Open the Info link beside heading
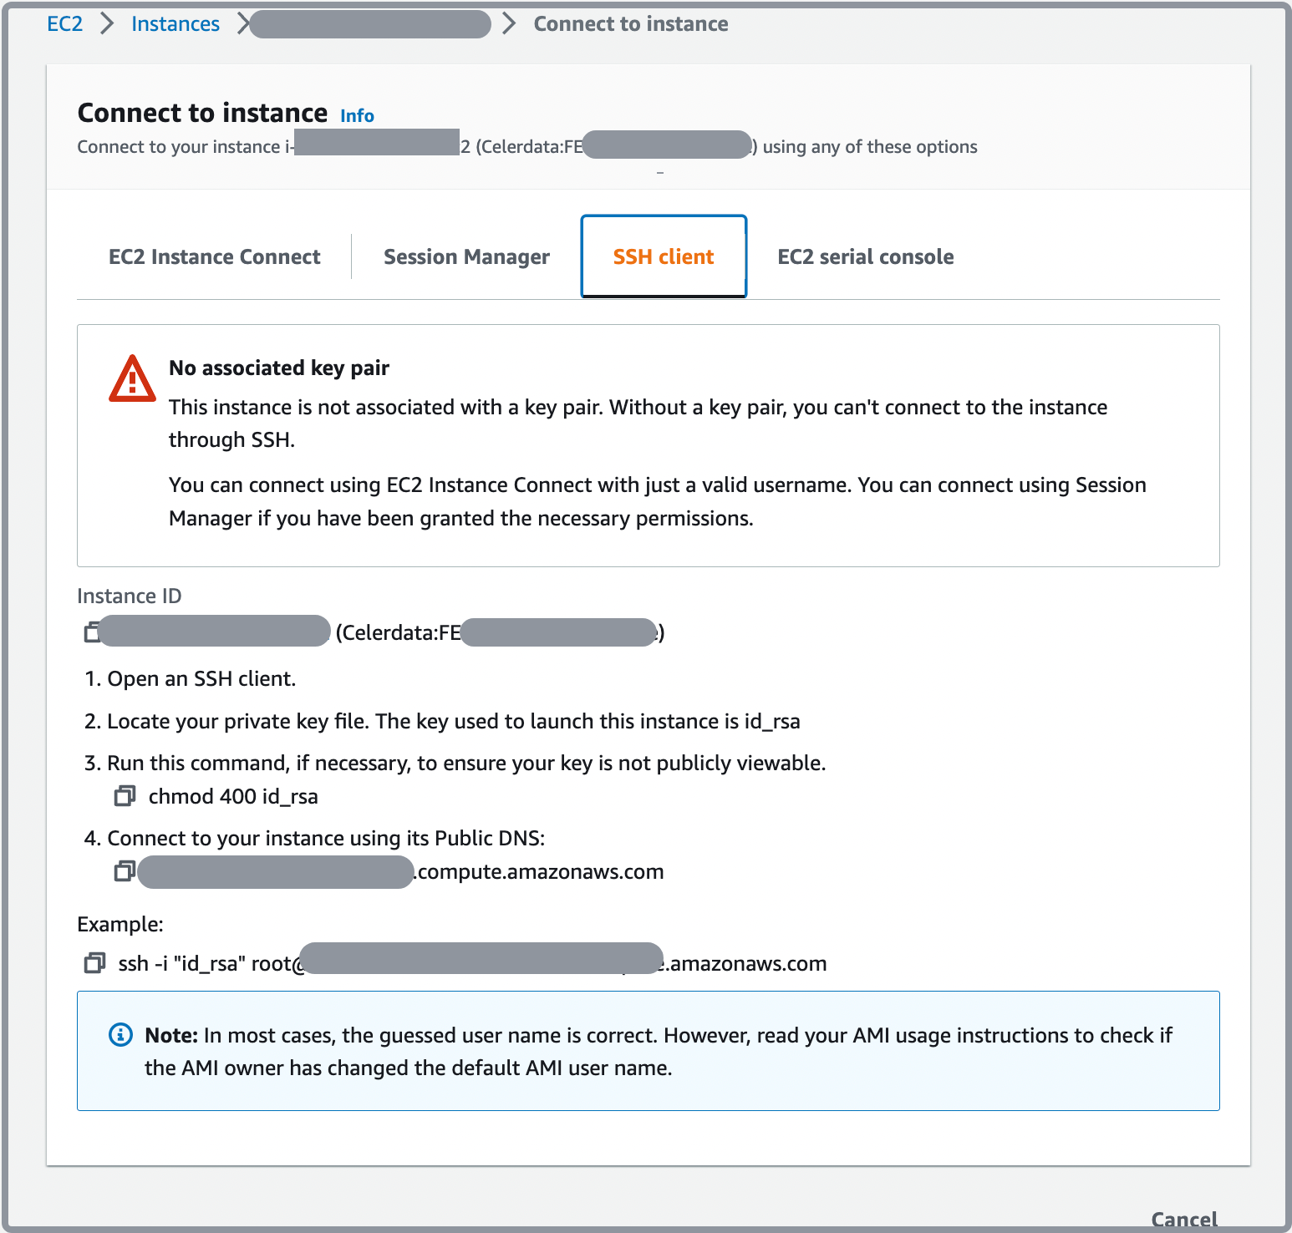 (357, 115)
